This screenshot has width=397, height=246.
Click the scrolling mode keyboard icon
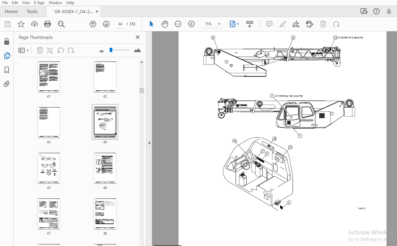[250, 24]
